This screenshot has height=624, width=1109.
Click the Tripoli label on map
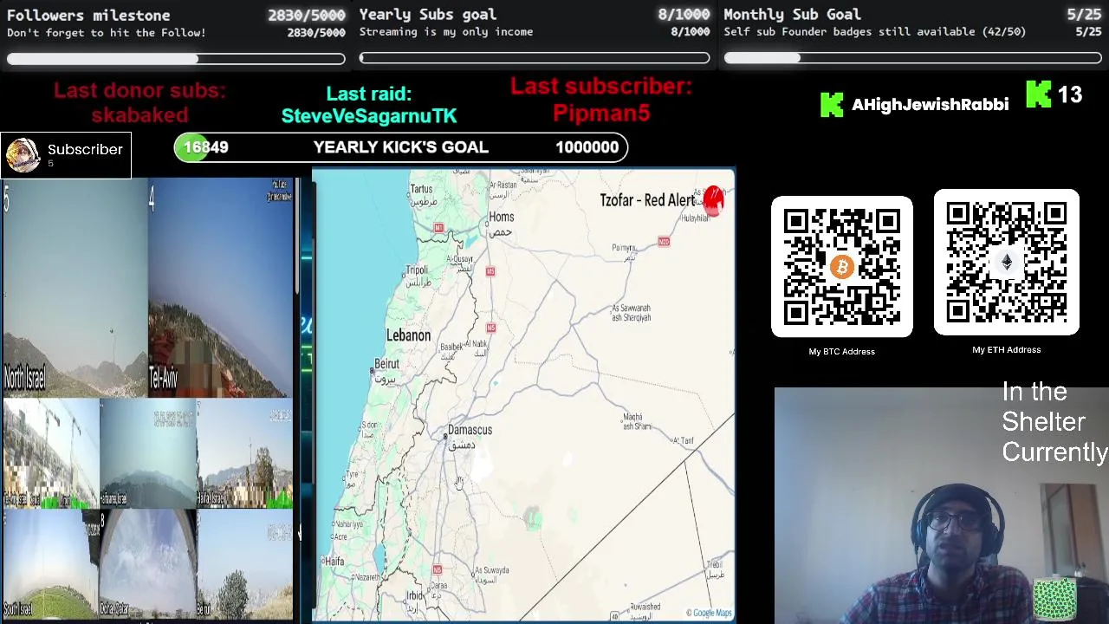(417, 270)
